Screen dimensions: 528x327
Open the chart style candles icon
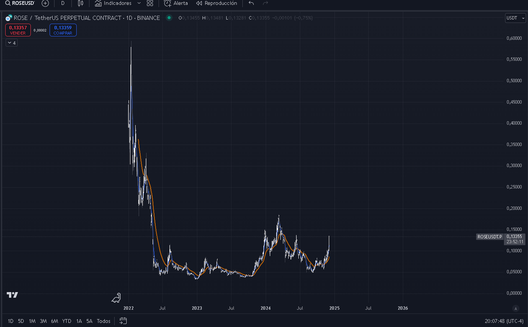coord(81,4)
